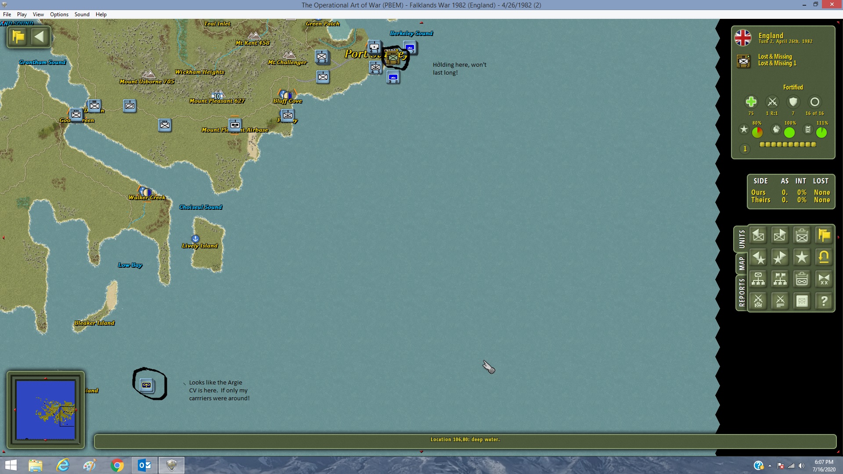Open Outlook from the taskbar
Image resolution: width=843 pixels, height=474 pixels.
[x=144, y=465]
